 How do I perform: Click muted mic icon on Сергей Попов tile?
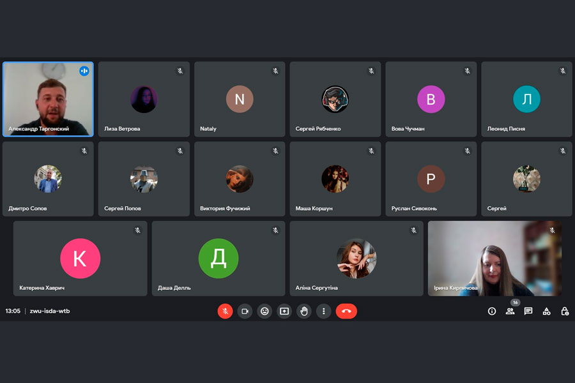(180, 151)
